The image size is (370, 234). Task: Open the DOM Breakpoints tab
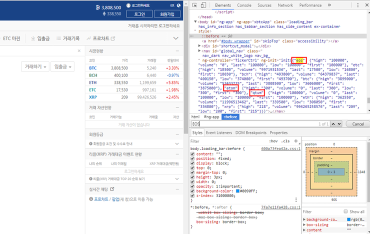(250, 132)
